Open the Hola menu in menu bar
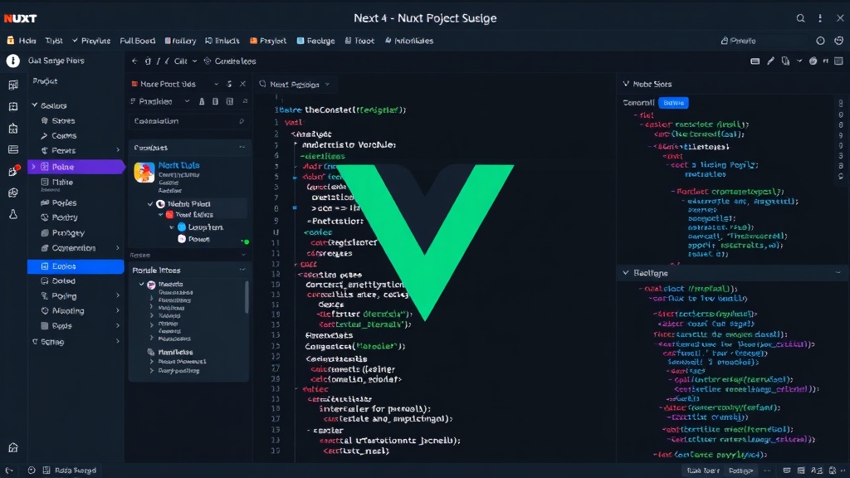 (22, 41)
